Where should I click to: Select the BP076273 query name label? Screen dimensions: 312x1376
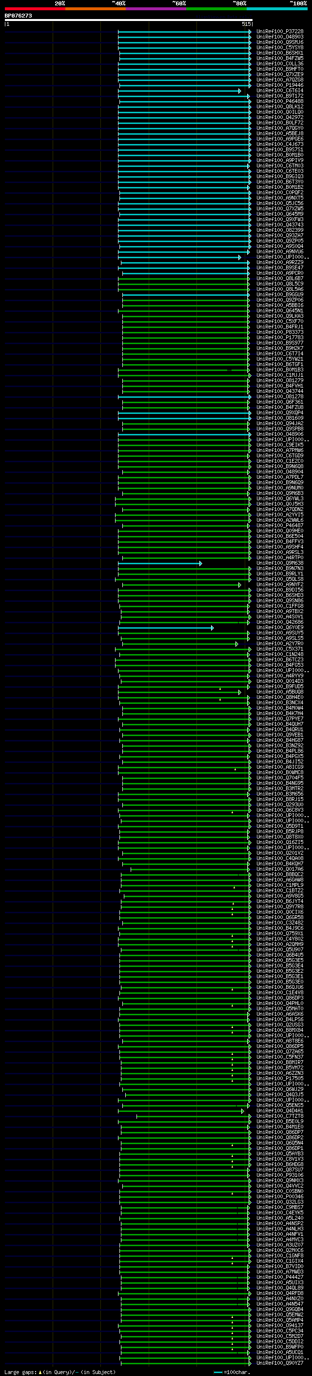click(x=18, y=16)
